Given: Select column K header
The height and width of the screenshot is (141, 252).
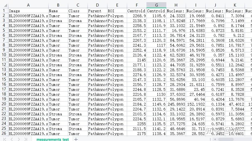Looking at the screenshot, I should pos(235,5).
